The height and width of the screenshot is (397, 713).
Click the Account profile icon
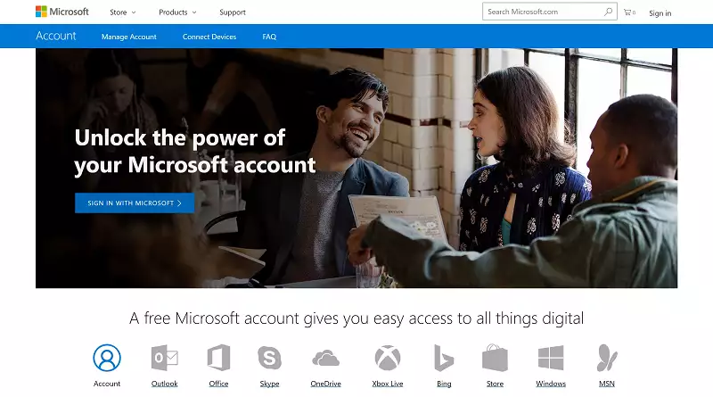click(x=107, y=358)
